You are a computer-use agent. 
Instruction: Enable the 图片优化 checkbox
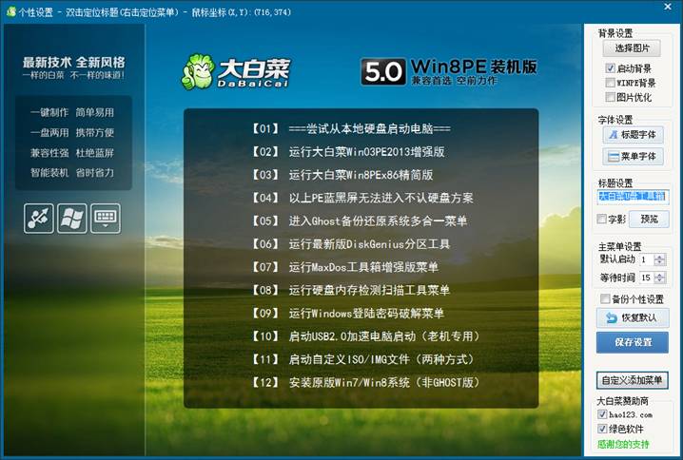(x=611, y=97)
